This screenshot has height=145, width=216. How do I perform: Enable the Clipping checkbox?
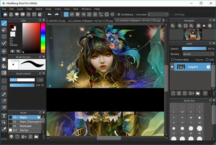tap(193, 59)
